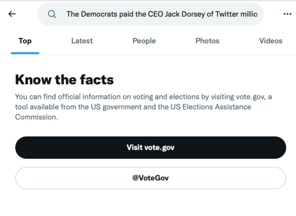Focus the search box containing the Democrats query
The width and height of the screenshot is (296, 216).
(151, 14)
